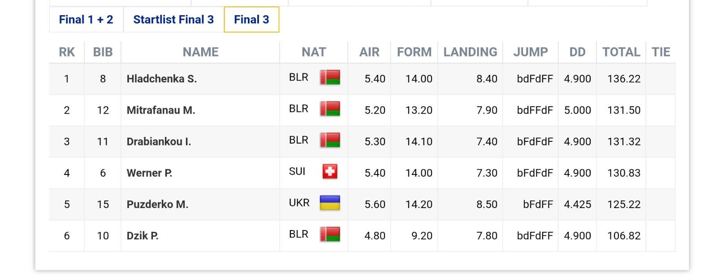This screenshot has height=277, width=717.
Task: Click the RK column header
Action: [67, 52]
